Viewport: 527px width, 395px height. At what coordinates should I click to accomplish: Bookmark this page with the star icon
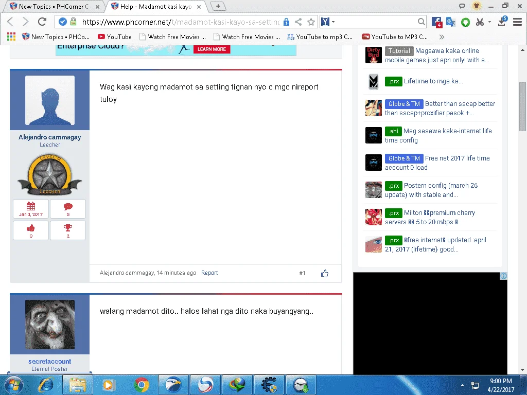pyautogui.click(x=311, y=22)
